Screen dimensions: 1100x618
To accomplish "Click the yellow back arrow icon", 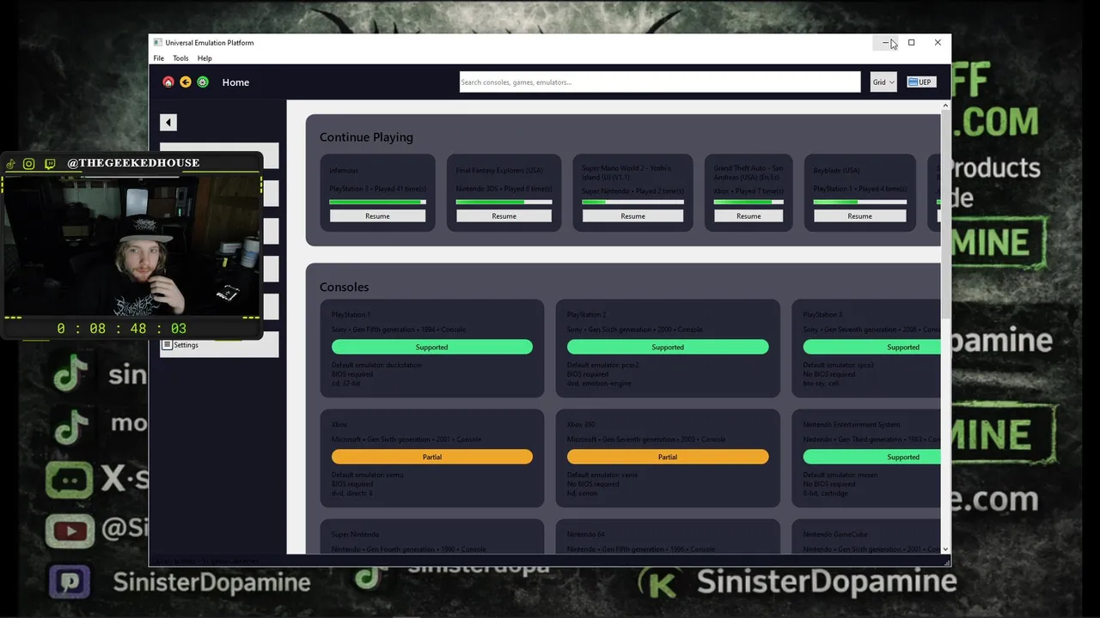I will click(x=186, y=82).
